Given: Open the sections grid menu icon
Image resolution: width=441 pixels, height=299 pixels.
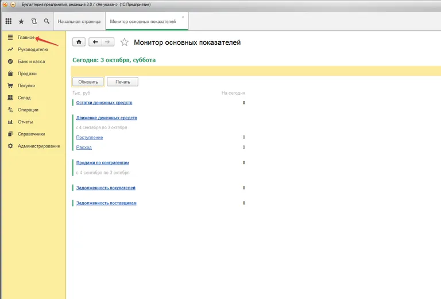Looking at the screenshot, I should pyautogui.click(x=8, y=21).
